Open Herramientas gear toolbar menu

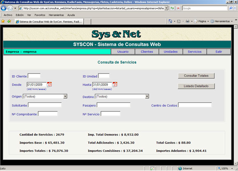pyautogui.click(x=221, y=21)
